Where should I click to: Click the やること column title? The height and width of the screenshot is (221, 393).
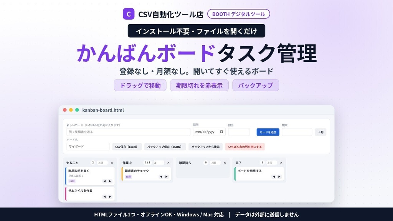click(x=72, y=163)
